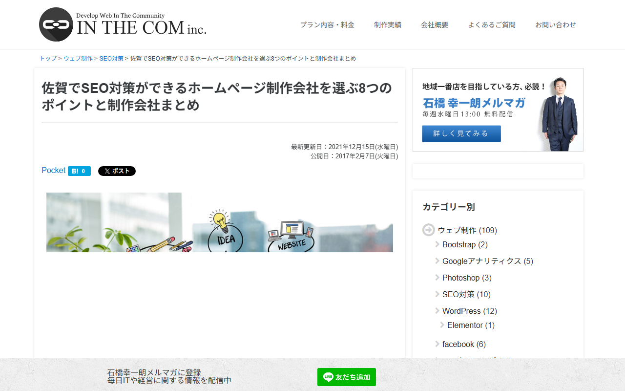The height and width of the screenshot is (391, 625).
Task: Click the article header illustration image
Action: pos(219,222)
